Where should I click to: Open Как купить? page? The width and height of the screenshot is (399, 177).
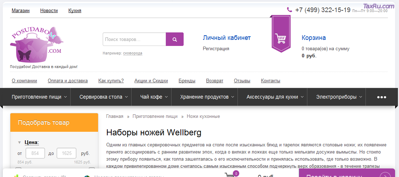coord(111,80)
